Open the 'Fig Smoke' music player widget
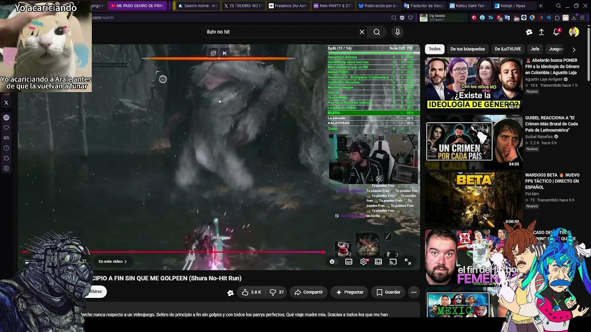The height and width of the screenshot is (332, 591). (444, 18)
